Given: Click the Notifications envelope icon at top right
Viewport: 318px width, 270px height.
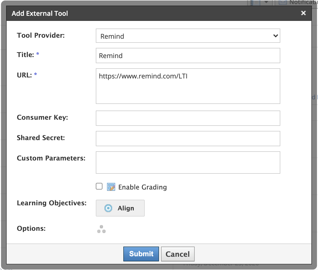Looking at the screenshot, I should (x=282, y=3).
